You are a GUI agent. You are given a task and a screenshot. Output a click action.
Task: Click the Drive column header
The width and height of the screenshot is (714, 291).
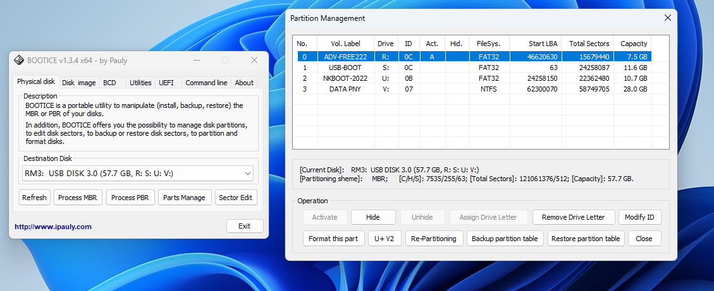coord(386,44)
